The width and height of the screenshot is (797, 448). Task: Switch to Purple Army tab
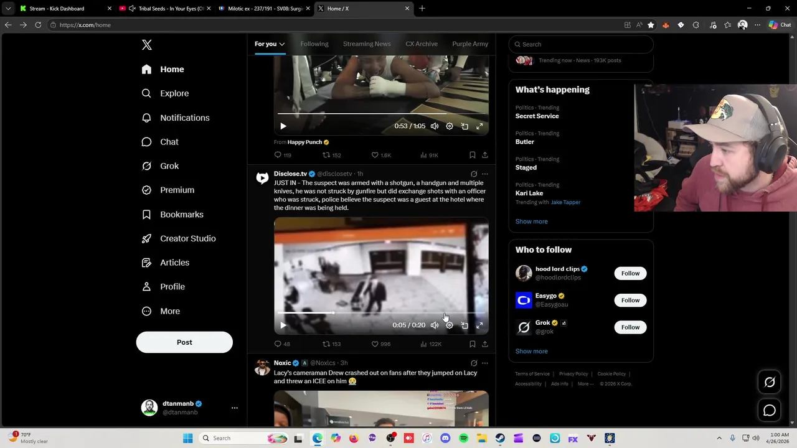click(x=470, y=44)
